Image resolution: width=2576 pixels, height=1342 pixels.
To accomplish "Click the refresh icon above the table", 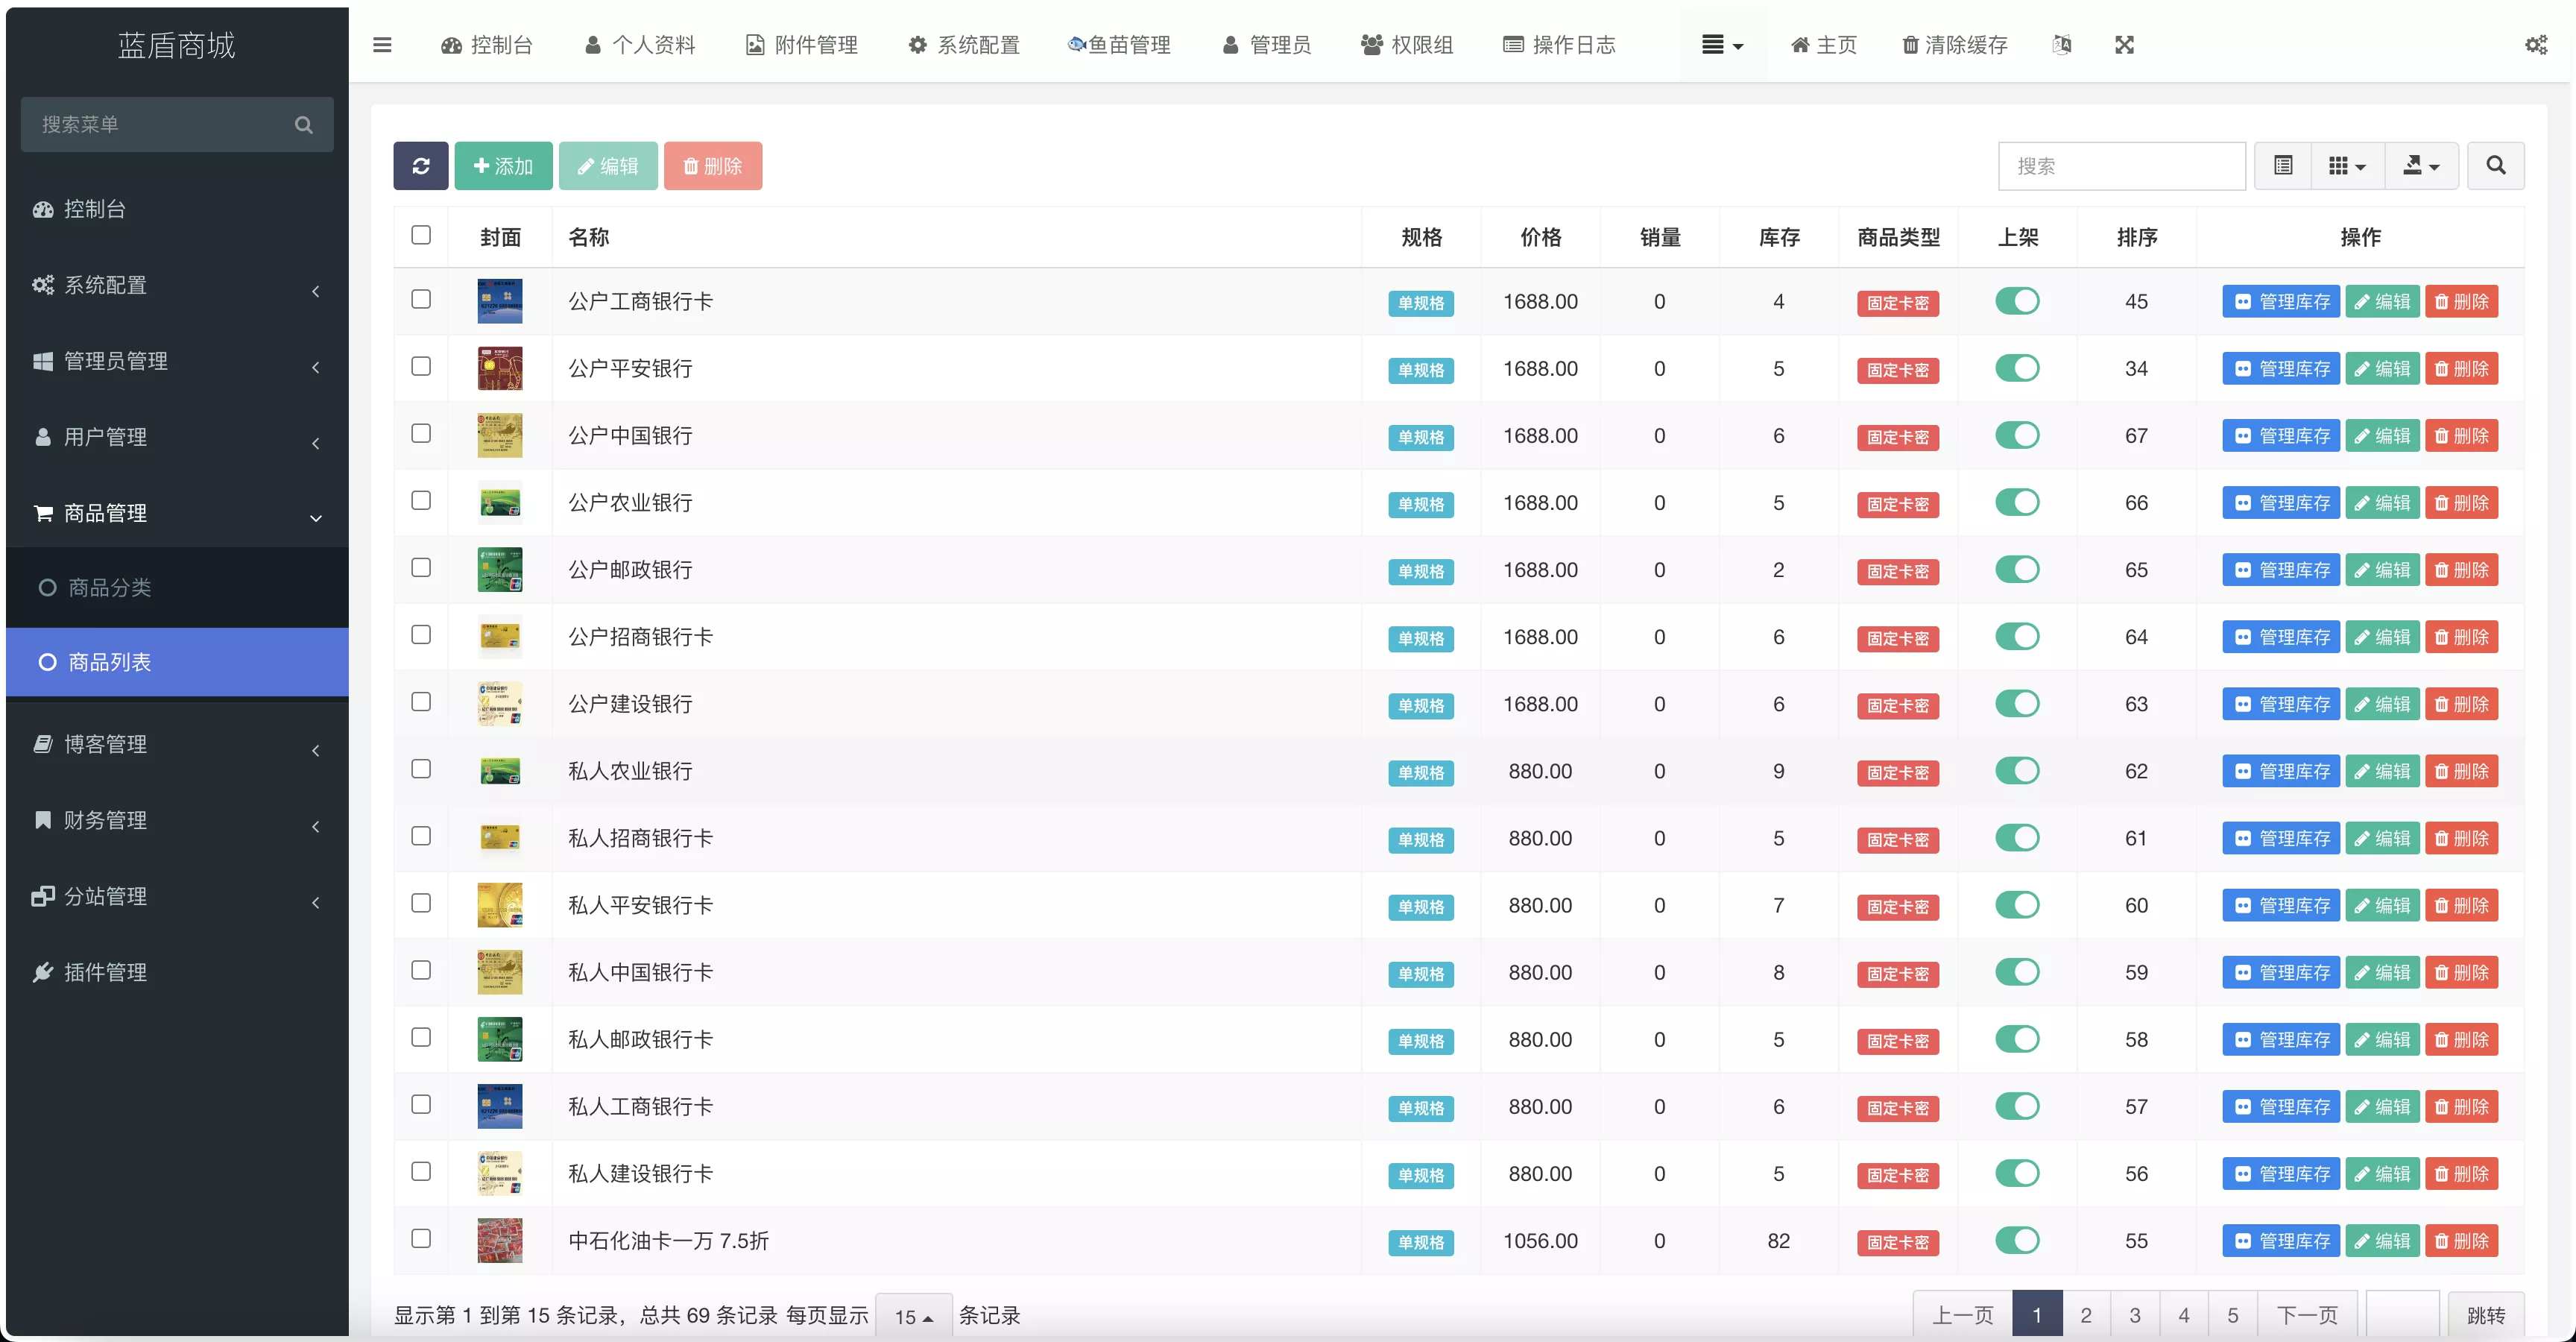I will tap(421, 165).
